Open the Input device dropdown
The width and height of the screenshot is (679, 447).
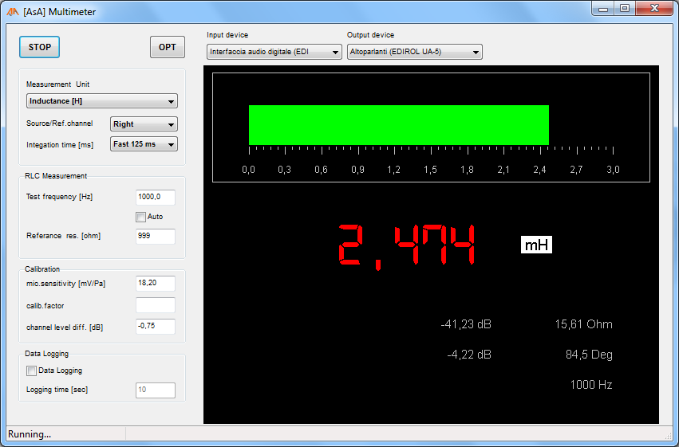(x=274, y=52)
